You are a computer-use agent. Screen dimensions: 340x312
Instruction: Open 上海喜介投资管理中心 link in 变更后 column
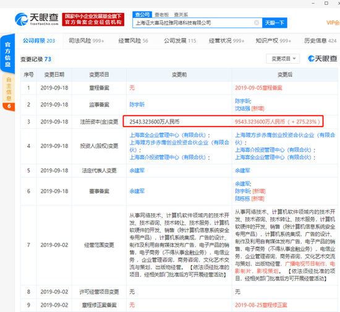point(273,150)
